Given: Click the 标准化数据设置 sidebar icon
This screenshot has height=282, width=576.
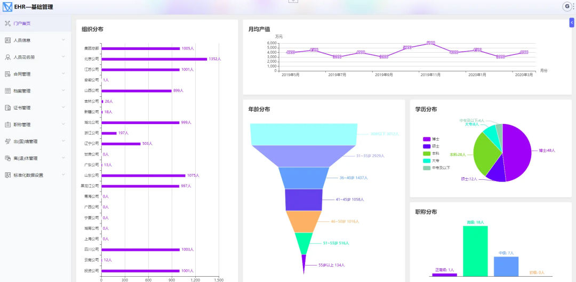Looking at the screenshot, I should (x=7, y=175).
